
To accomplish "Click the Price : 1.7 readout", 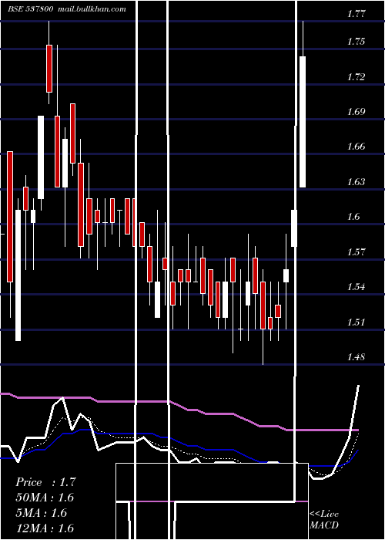I will (45, 482).
